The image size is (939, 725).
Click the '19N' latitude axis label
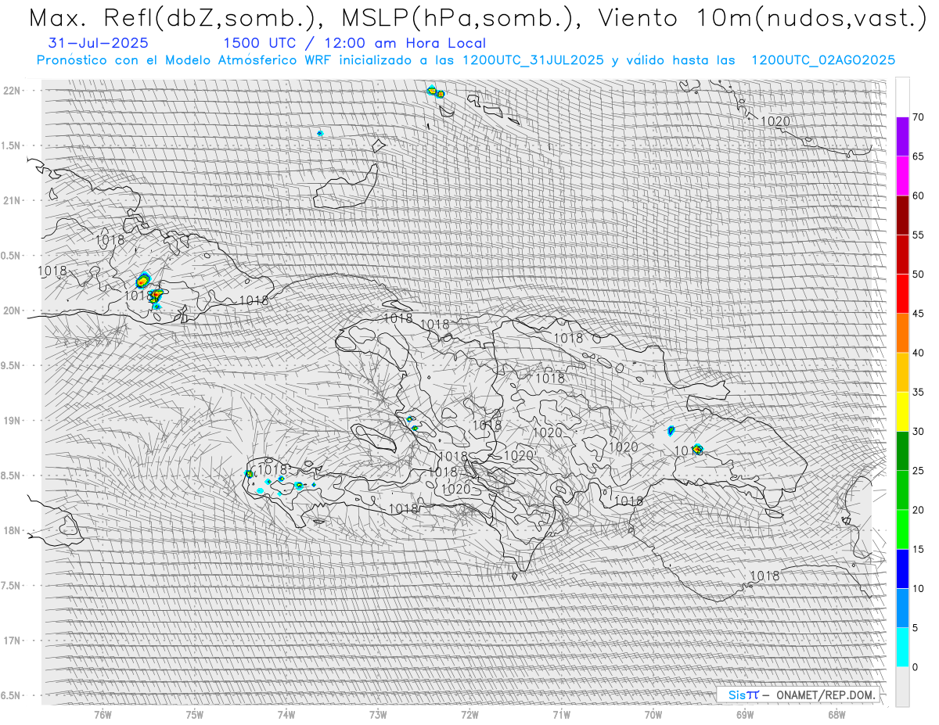click(x=13, y=420)
